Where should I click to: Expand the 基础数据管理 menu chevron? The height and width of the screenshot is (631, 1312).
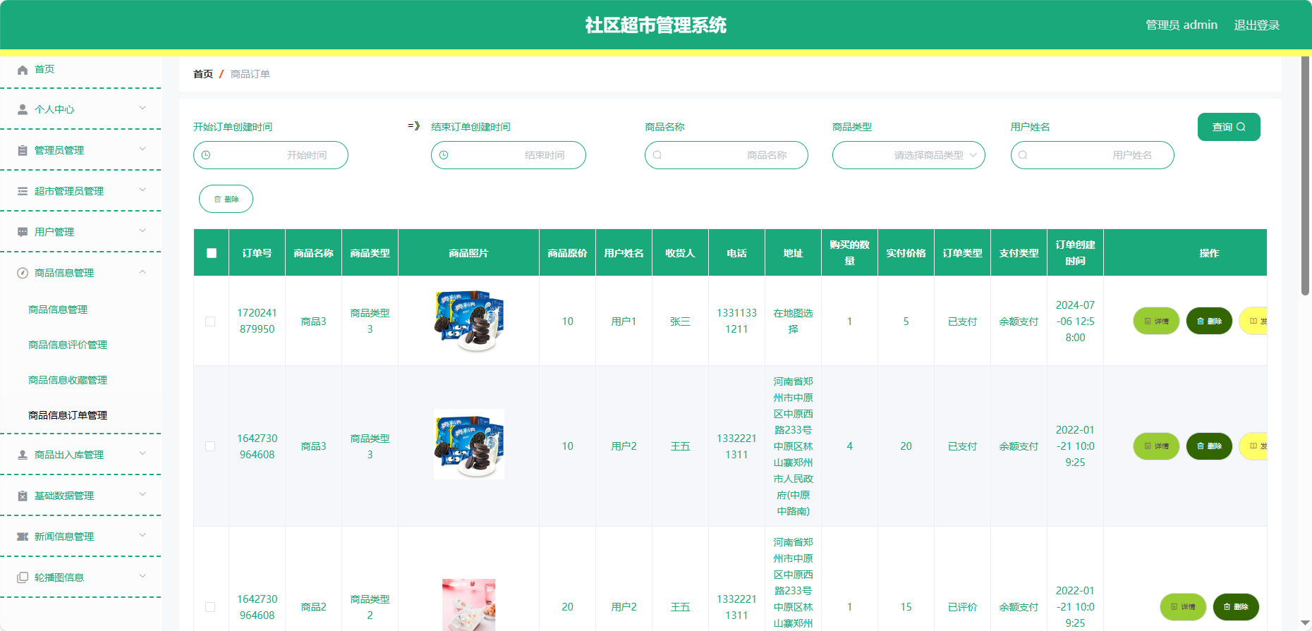tap(142, 494)
